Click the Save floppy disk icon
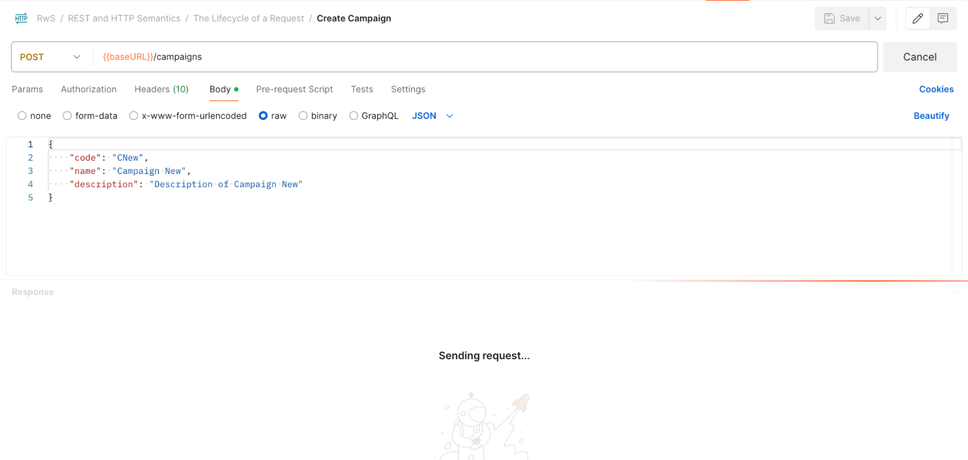 pyautogui.click(x=830, y=18)
